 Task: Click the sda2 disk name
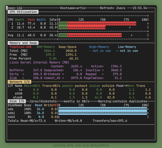tap(12, 117)
